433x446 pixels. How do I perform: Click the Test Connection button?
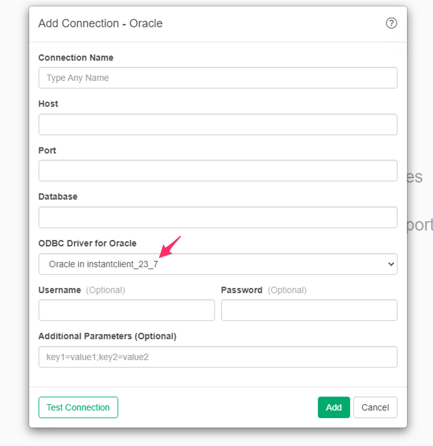tap(78, 407)
